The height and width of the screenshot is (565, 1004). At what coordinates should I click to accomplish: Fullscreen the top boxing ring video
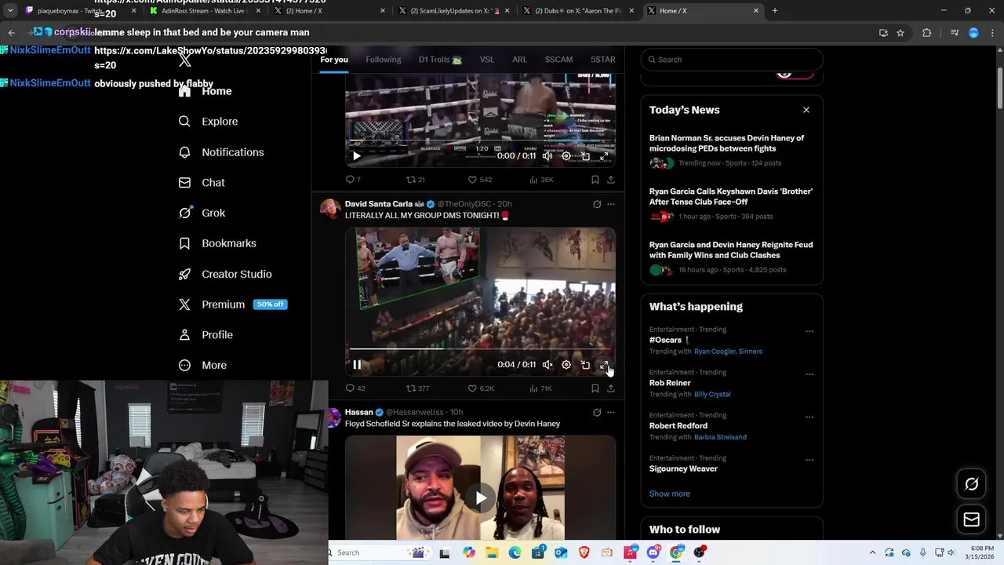coord(604,156)
